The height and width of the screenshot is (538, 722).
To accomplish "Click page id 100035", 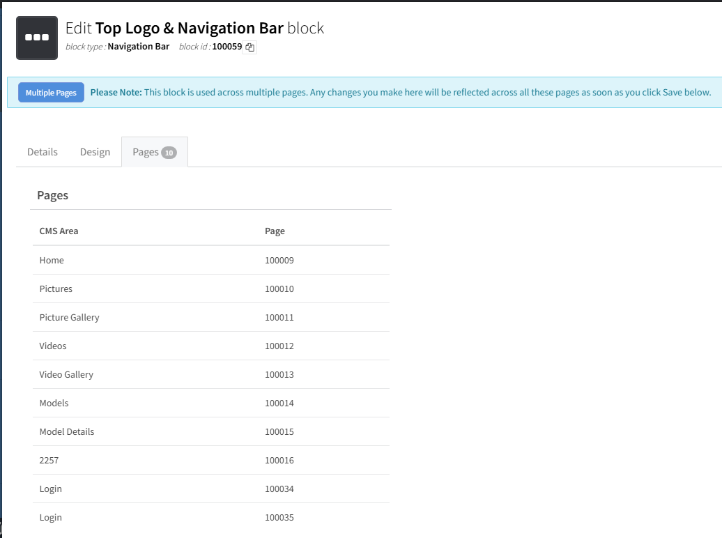I will 279,517.
